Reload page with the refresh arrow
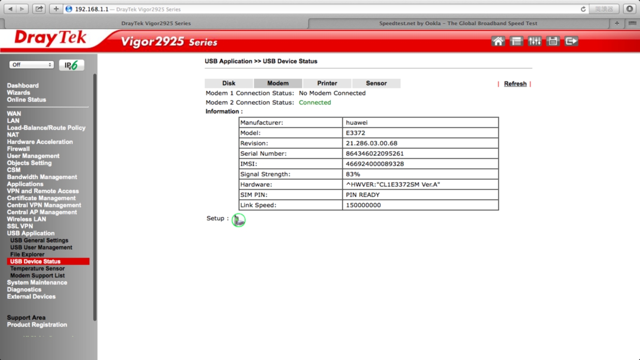The width and height of the screenshot is (640, 360). [x=583, y=9]
